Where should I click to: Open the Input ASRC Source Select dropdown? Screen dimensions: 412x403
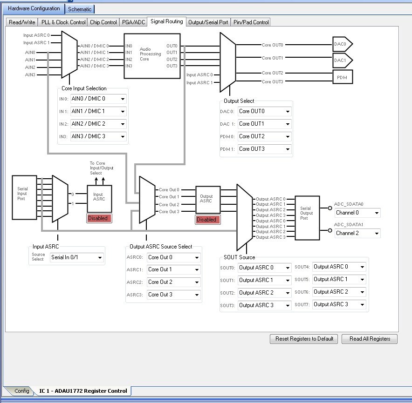coord(77,257)
